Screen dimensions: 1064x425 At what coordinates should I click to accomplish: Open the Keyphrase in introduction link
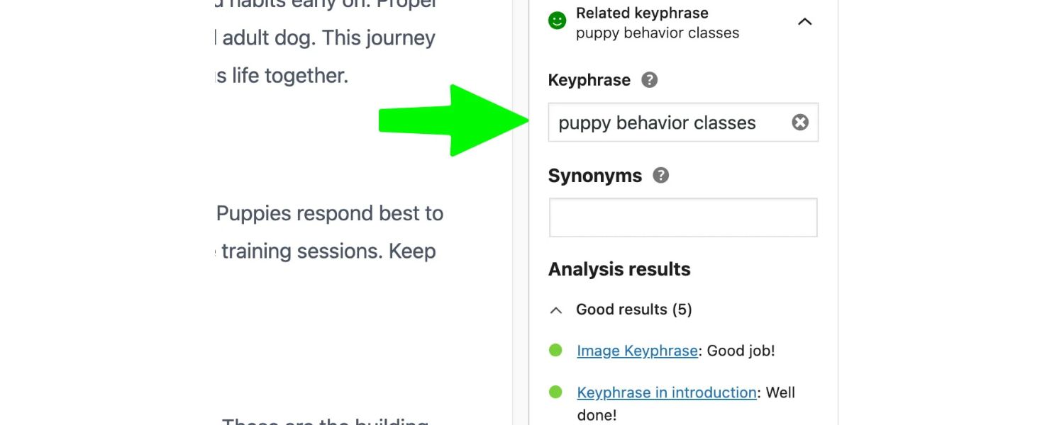665,392
